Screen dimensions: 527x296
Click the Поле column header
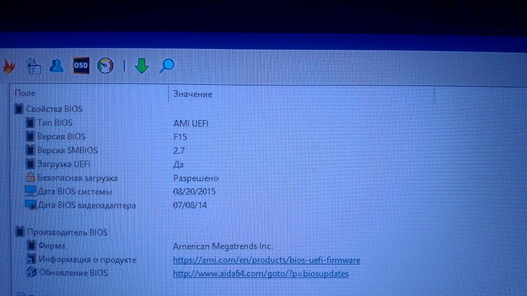point(25,94)
